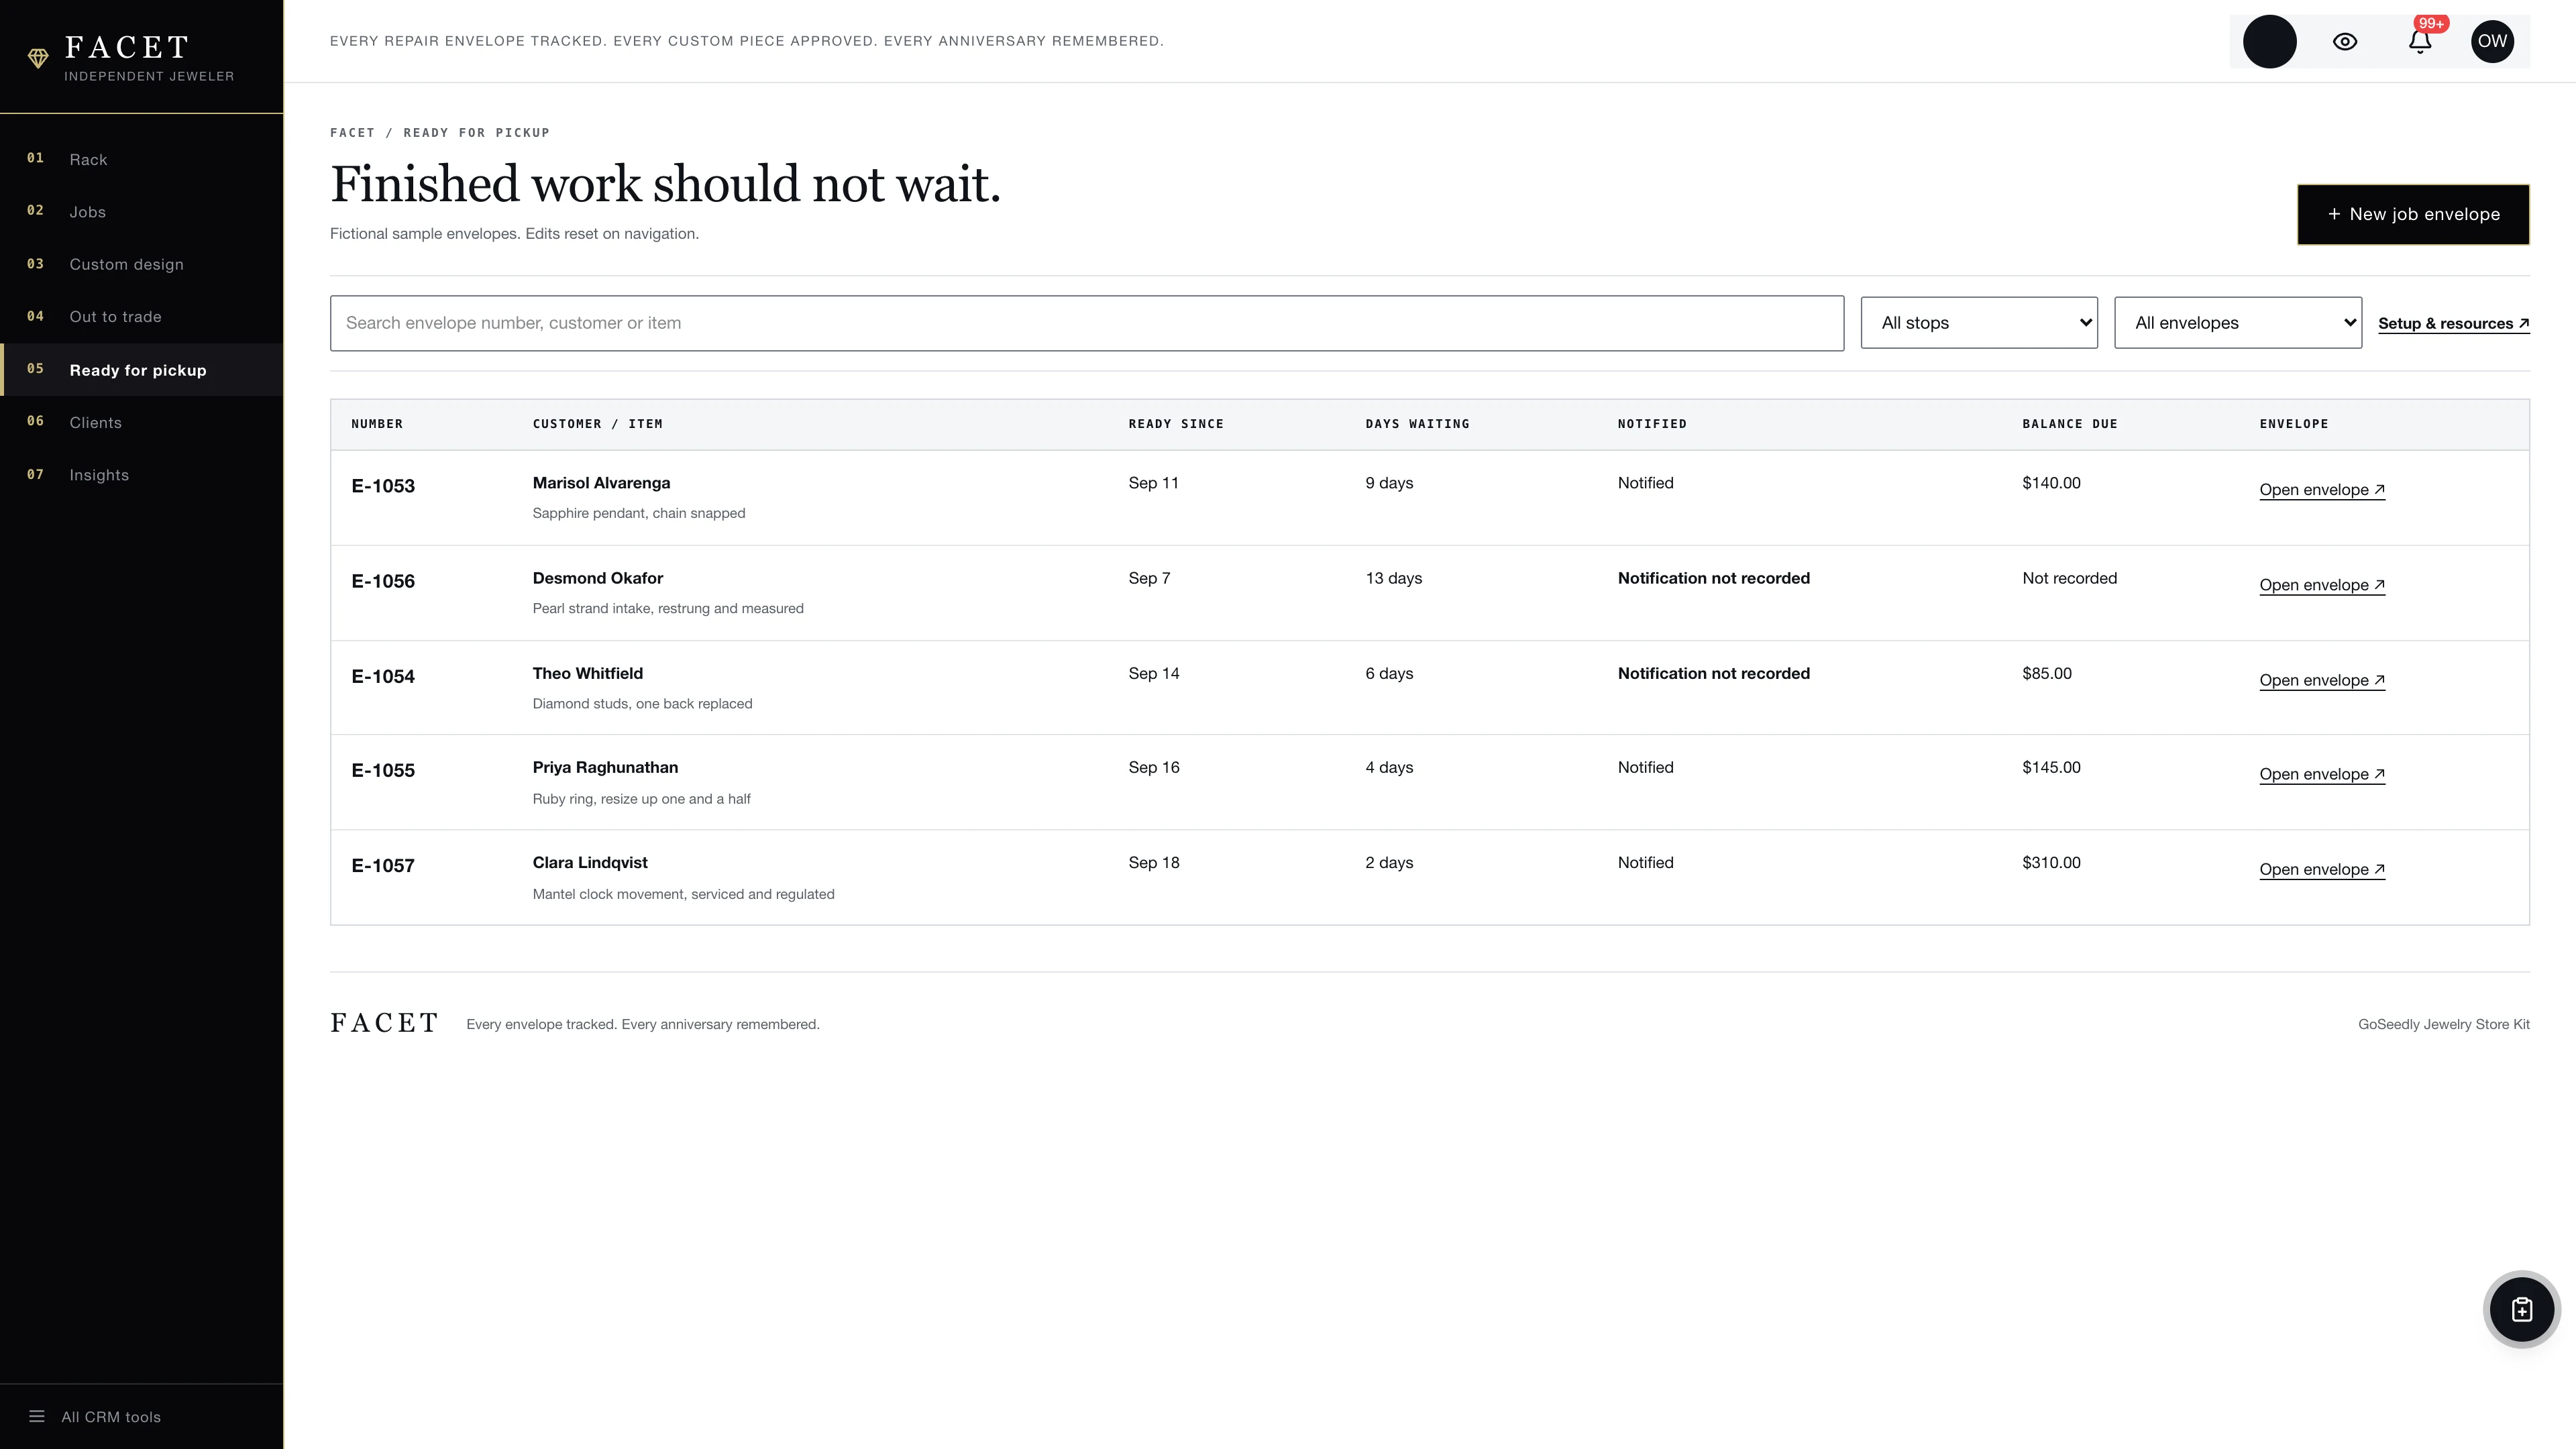2576x1449 pixels.
Task: Click the arrow on Setup & resources link
Action: pyautogui.click(x=2524, y=323)
